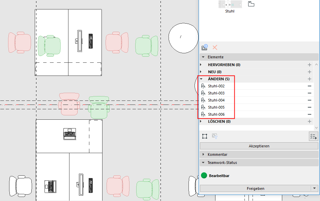Click the element list scrollbar up arrow
Viewport: 320px width, 201px height.
(316, 64)
